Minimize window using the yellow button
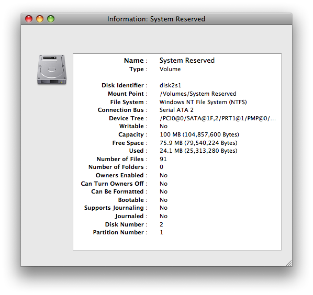 tap(40, 19)
